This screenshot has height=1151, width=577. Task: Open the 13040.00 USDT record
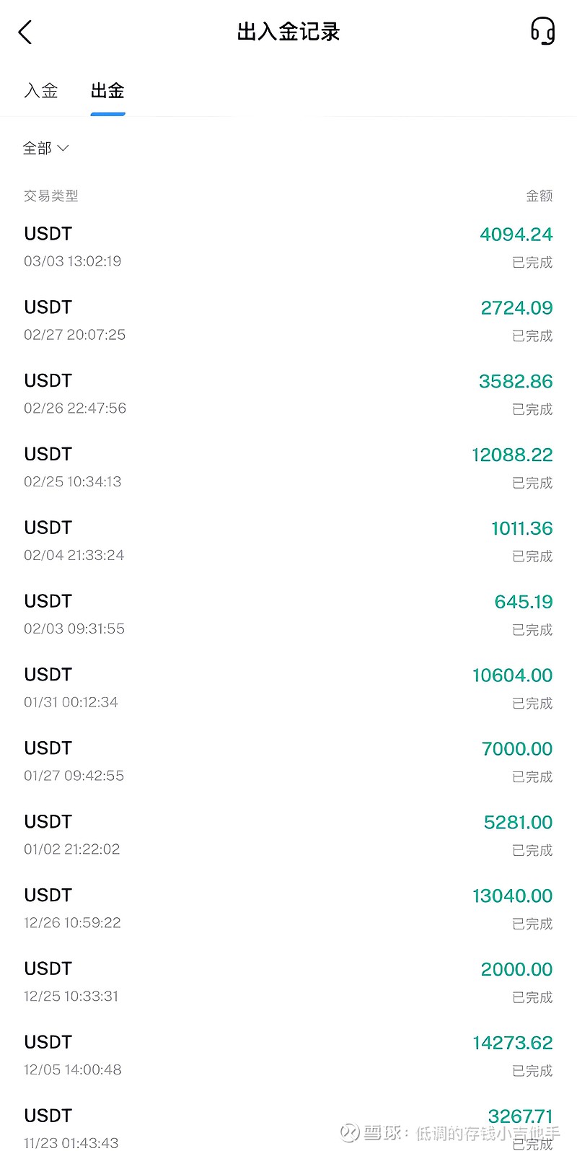pyautogui.click(x=288, y=909)
